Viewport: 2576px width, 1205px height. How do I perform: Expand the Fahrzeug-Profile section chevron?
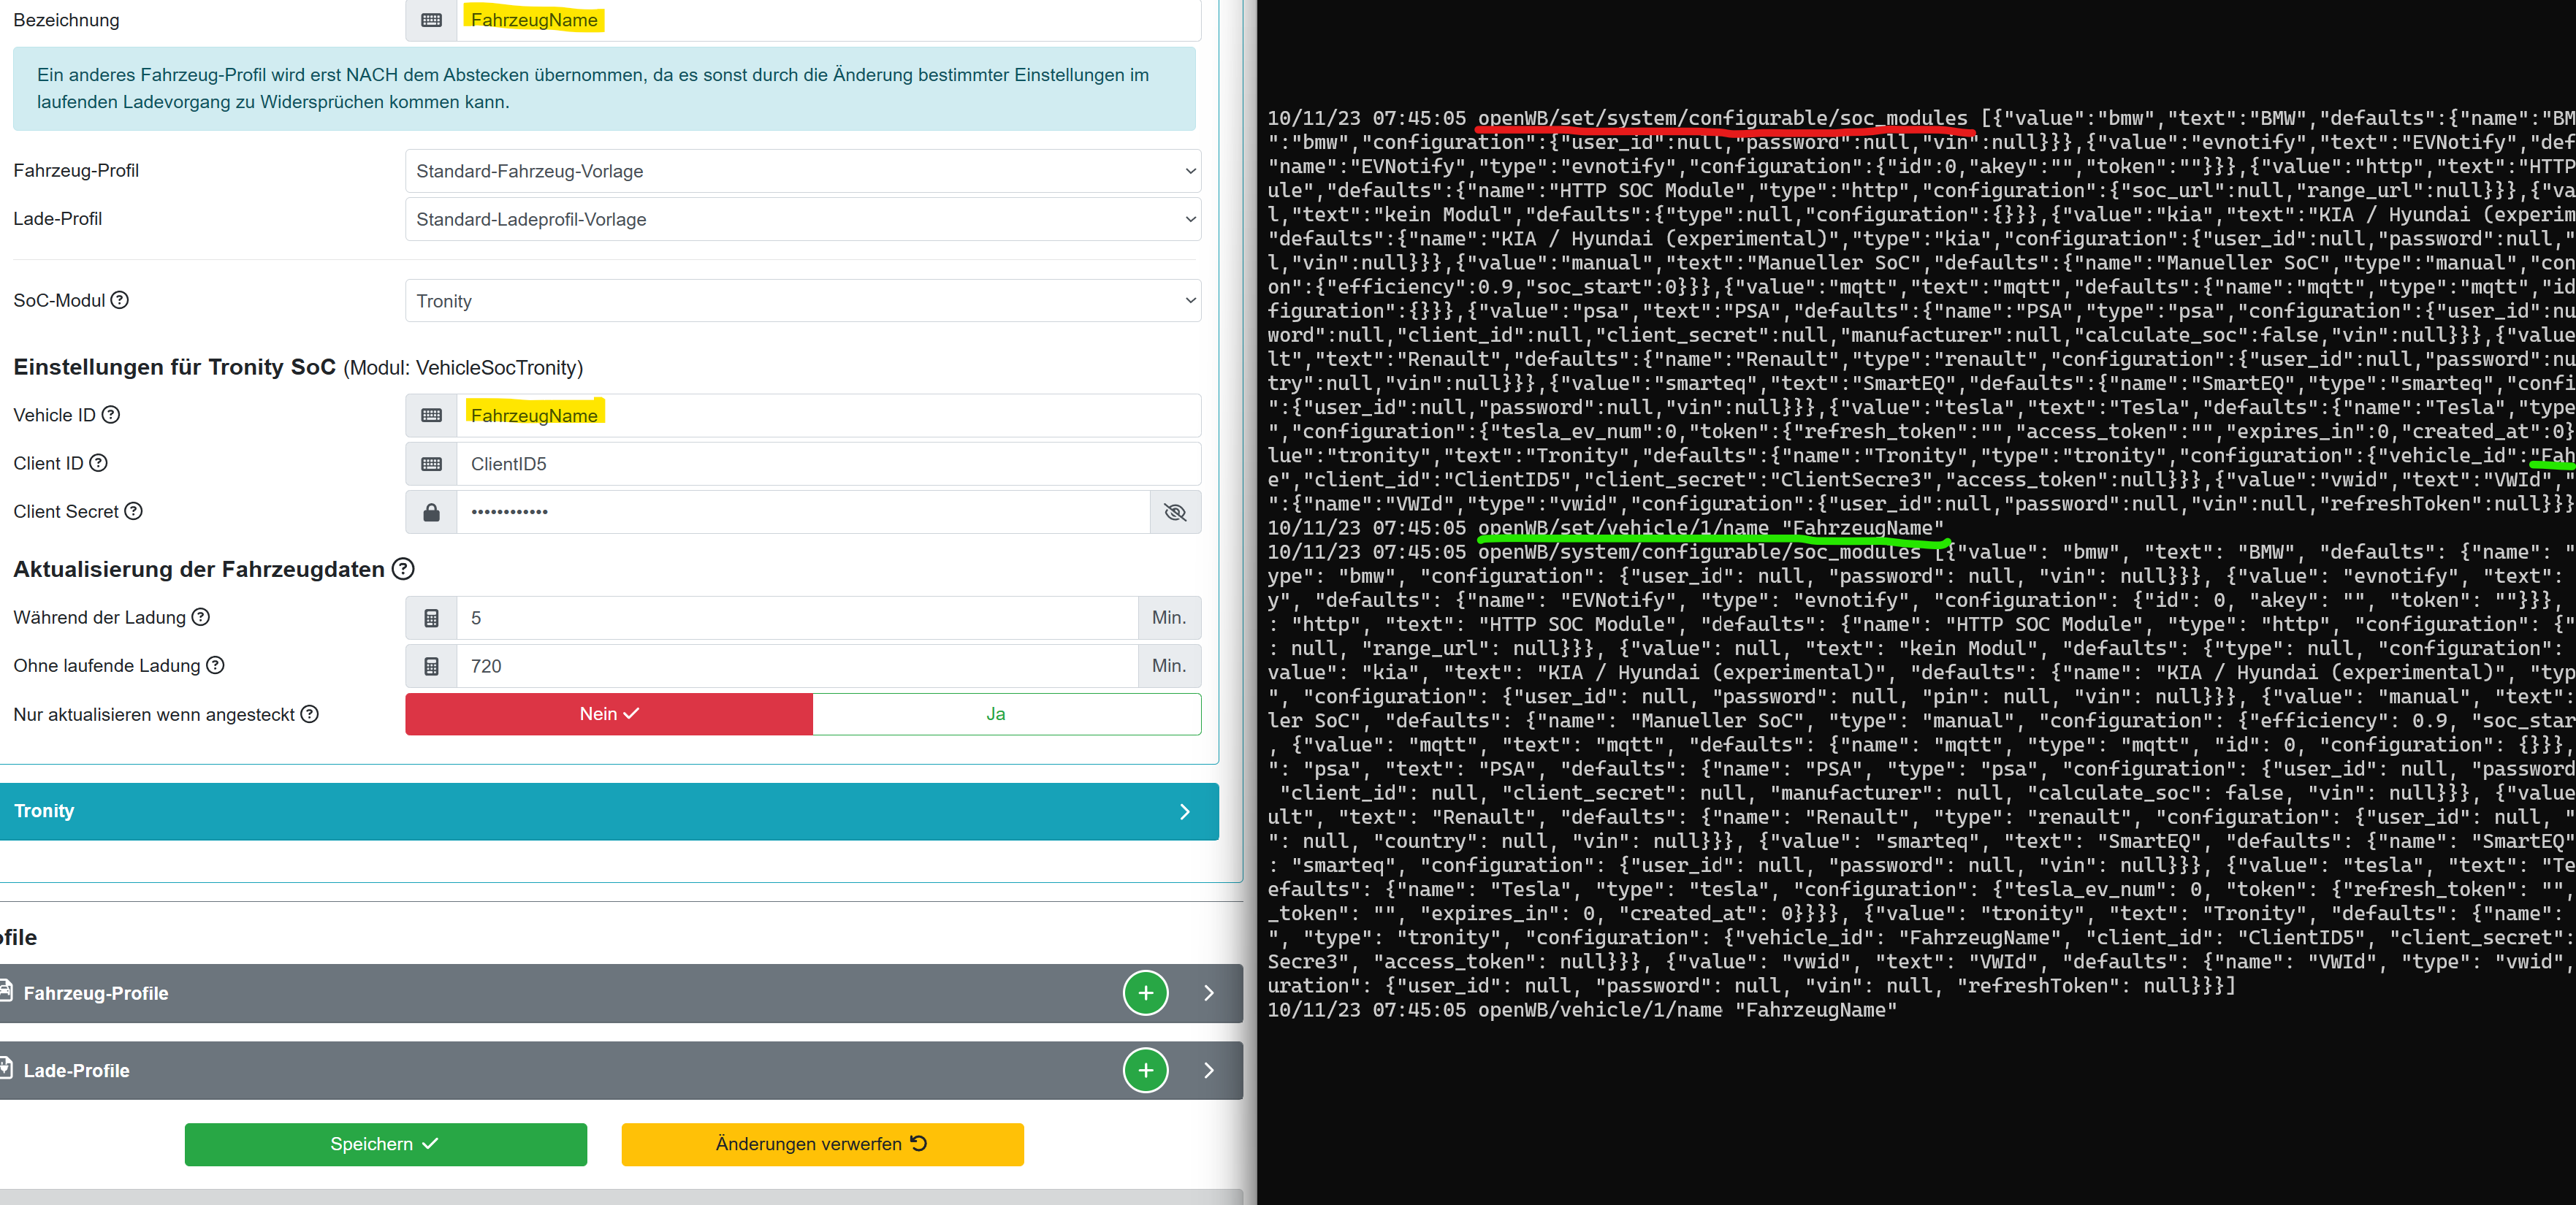tap(1209, 993)
